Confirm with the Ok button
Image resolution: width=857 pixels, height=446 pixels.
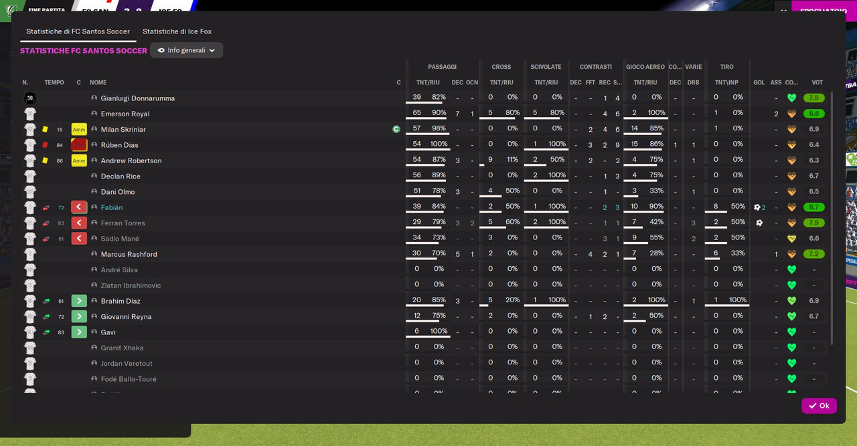click(819, 406)
